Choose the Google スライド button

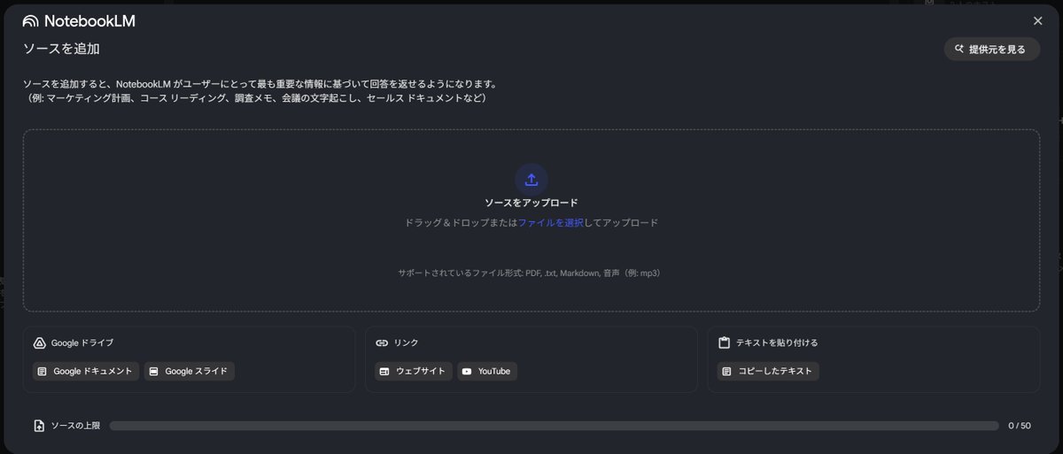[190, 372]
